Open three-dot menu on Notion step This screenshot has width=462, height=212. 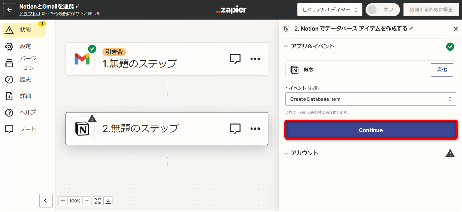(x=255, y=129)
